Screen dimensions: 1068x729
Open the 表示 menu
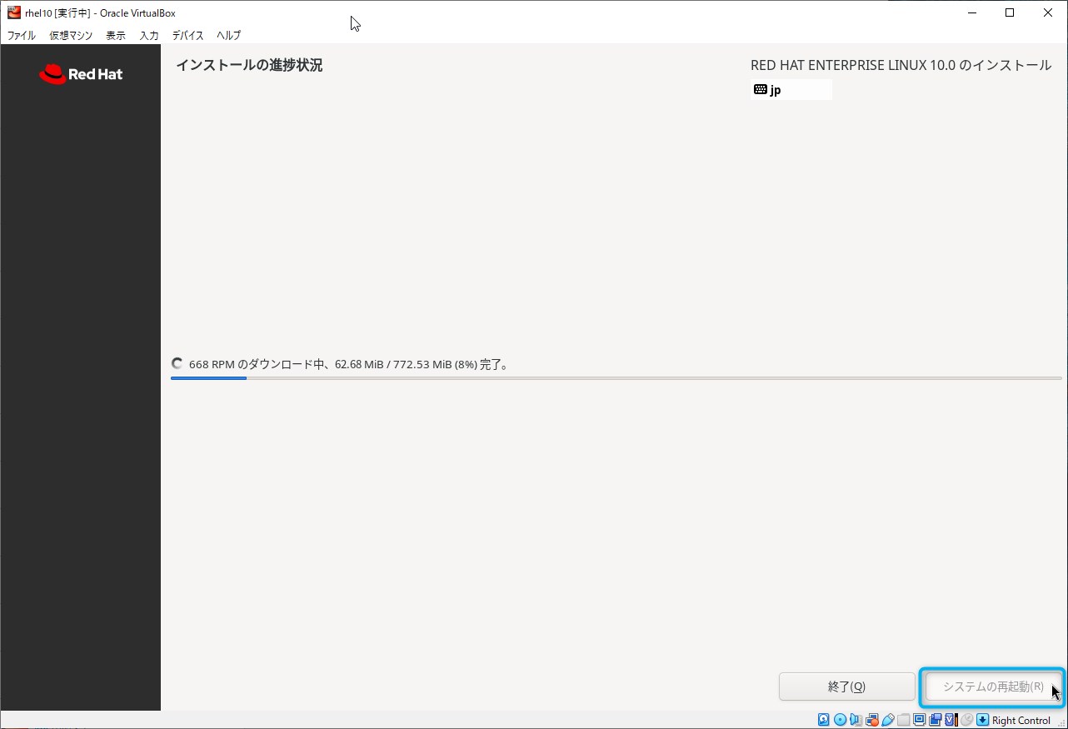pos(116,36)
